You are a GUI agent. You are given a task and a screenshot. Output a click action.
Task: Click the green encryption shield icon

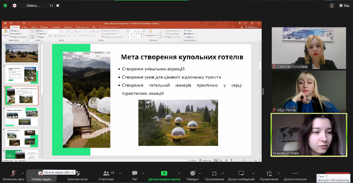point(5,5)
